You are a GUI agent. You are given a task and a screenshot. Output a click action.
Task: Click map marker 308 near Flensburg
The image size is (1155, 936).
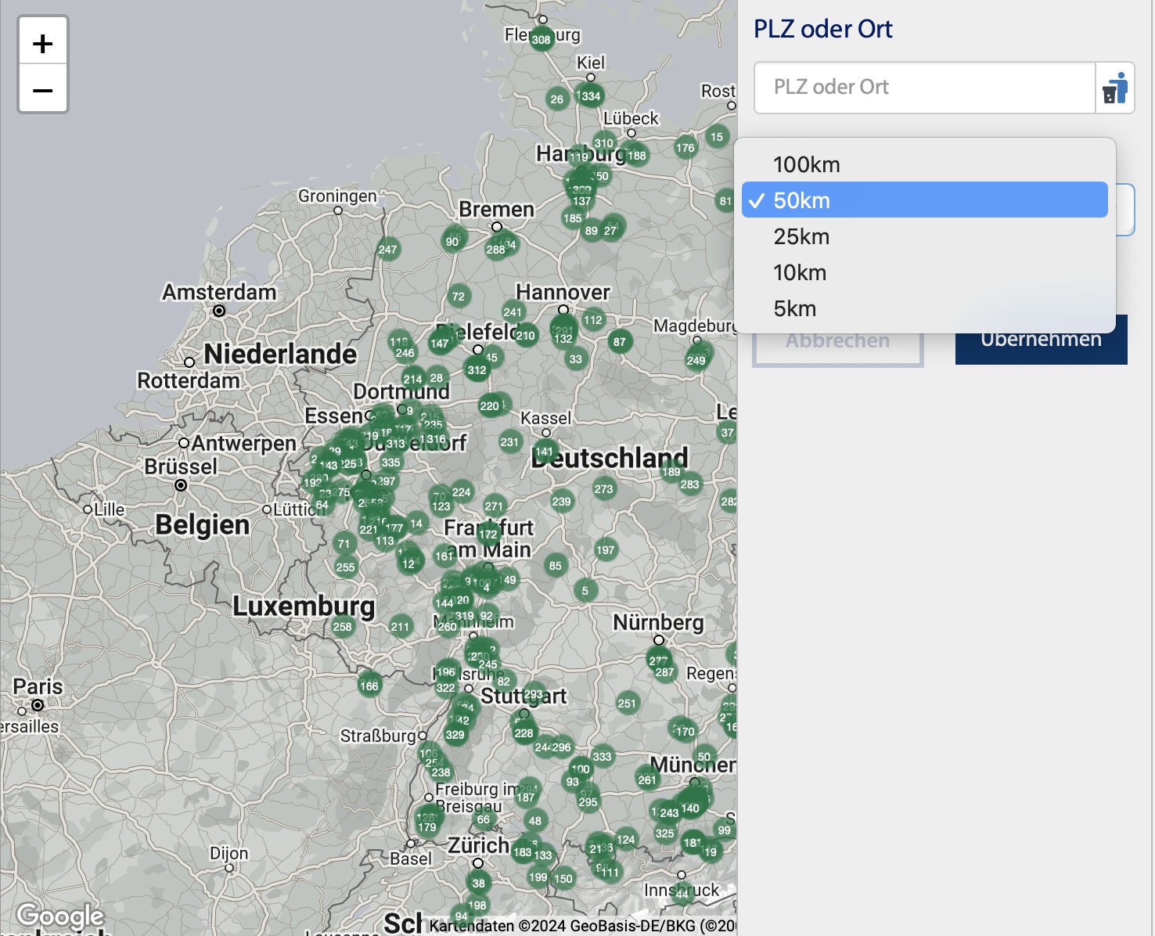click(x=542, y=39)
